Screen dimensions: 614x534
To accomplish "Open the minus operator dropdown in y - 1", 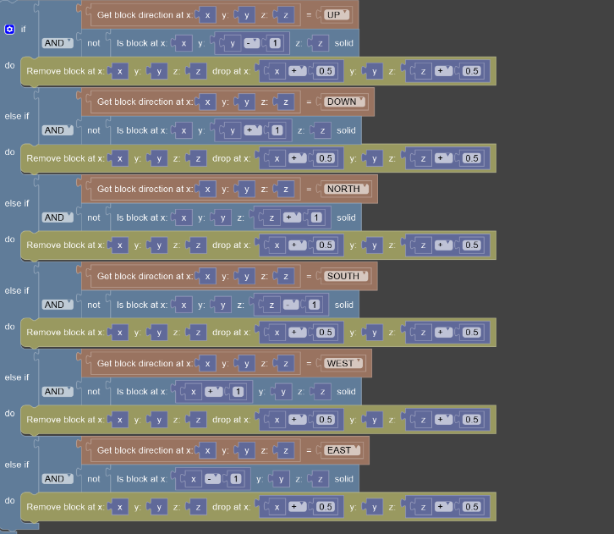I will click(x=251, y=43).
